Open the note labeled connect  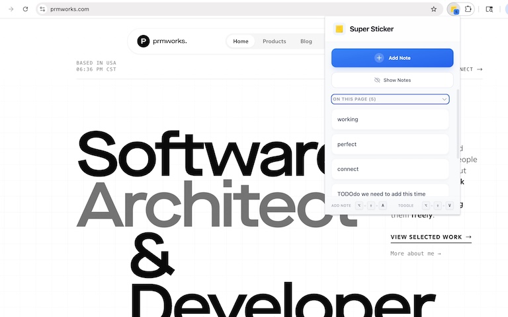click(x=390, y=169)
